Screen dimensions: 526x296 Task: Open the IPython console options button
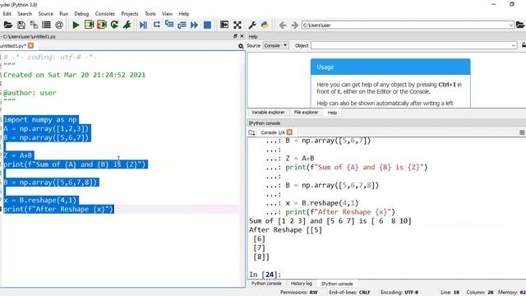tap(522, 132)
